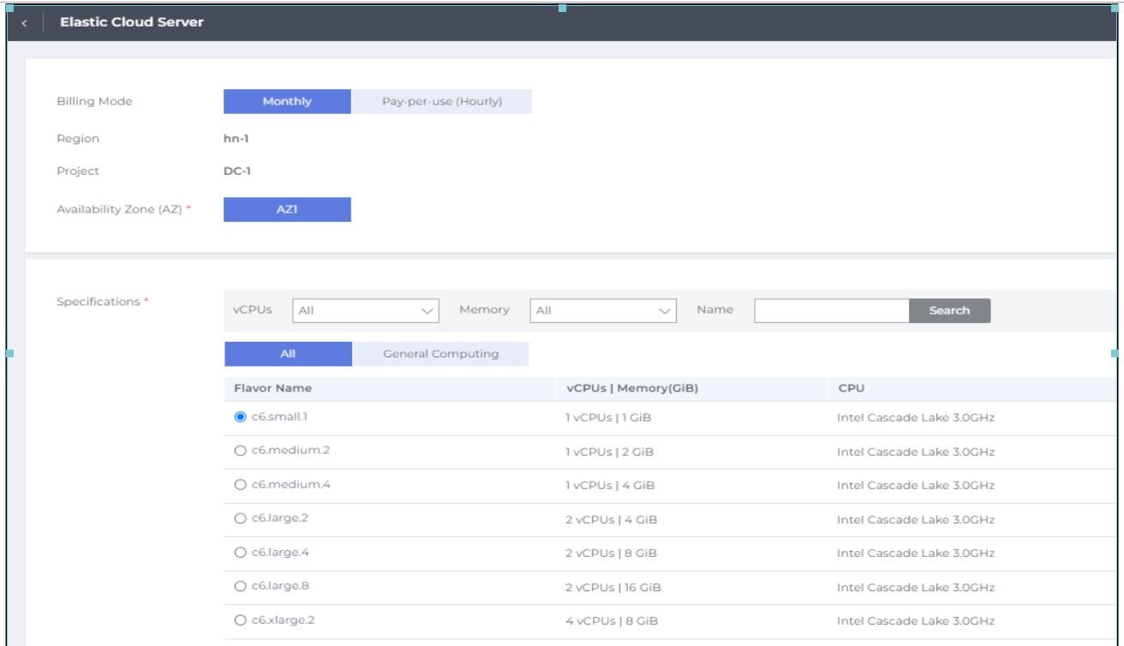Click the vCPUs | Memory(GiB) column header
The height and width of the screenshot is (646, 1124).
tap(632, 389)
